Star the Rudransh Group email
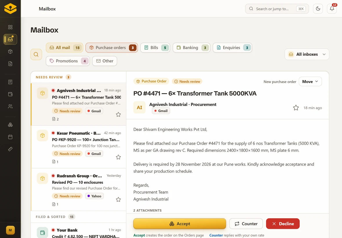342x238 pixels. (118, 199)
